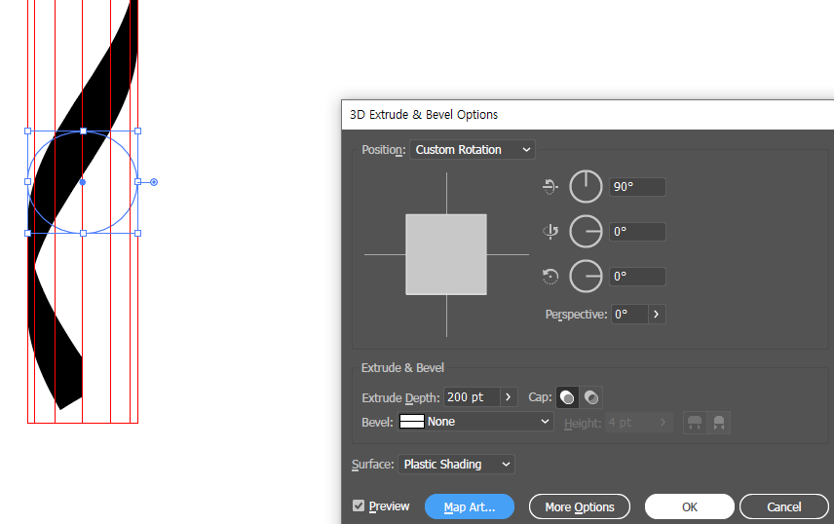Image resolution: width=834 pixels, height=524 pixels.
Task: Open the Surface dropdown Plastic Shading
Action: [456, 465]
